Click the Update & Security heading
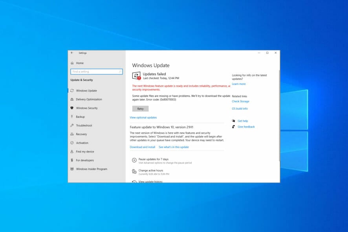 [81, 80]
